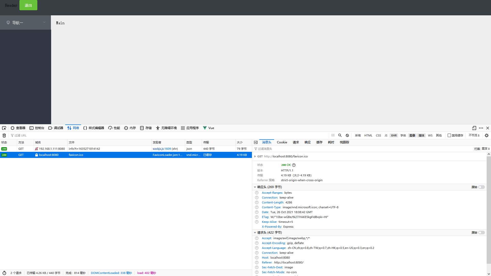
Task: Open the sockjs.js:1609 initiator link
Action: 162,149
